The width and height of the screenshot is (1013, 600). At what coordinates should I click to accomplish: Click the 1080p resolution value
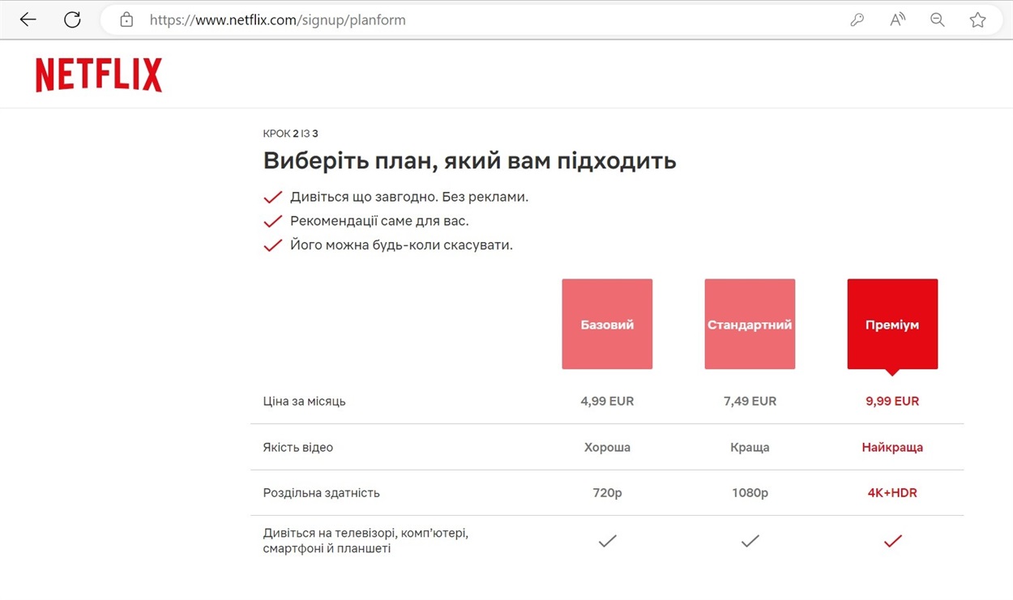(x=750, y=492)
